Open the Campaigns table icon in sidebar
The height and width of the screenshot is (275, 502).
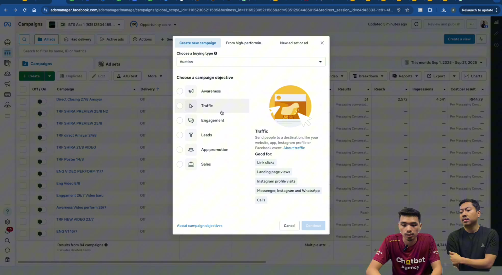pos(7,53)
